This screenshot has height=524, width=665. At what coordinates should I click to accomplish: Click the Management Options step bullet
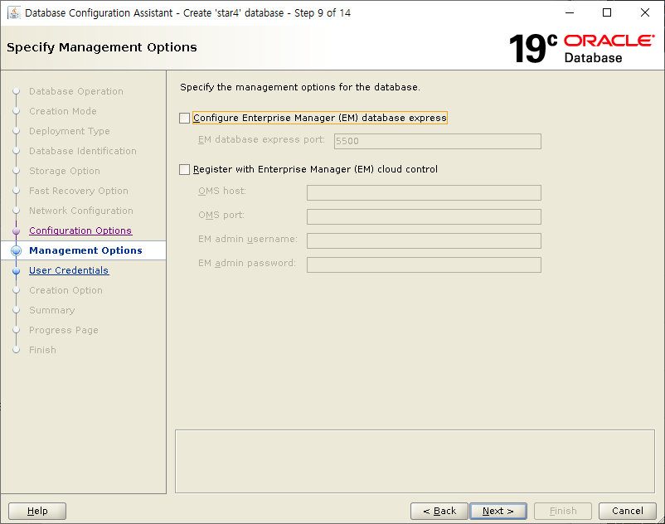tap(16, 250)
